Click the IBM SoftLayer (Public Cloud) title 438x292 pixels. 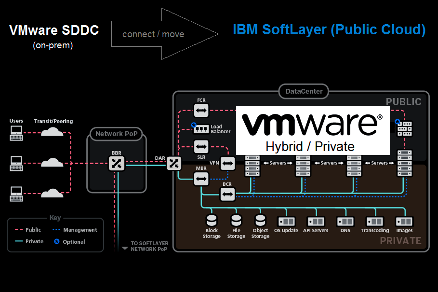click(x=329, y=29)
